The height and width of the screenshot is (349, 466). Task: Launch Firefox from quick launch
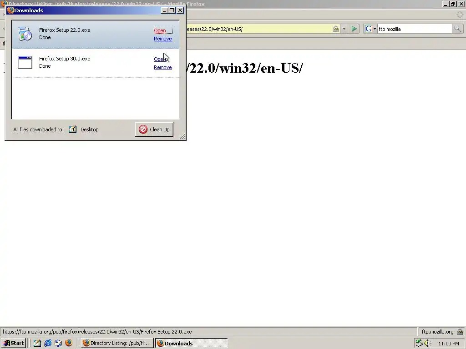point(69,343)
